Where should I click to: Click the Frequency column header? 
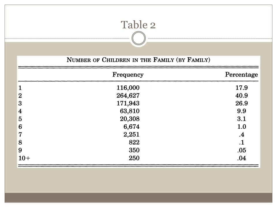point(128,74)
